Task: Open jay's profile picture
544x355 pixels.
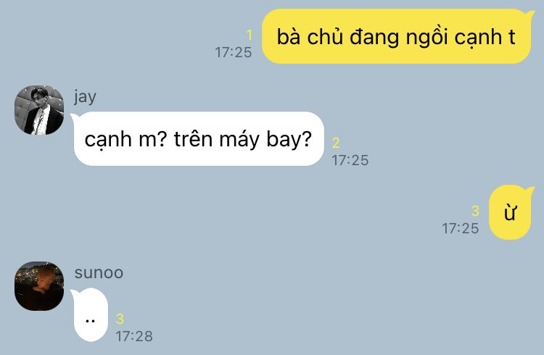Action: pos(39,110)
